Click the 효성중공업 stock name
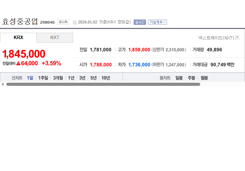Image resolution: width=245 pixels, height=171 pixels. (x=20, y=22)
